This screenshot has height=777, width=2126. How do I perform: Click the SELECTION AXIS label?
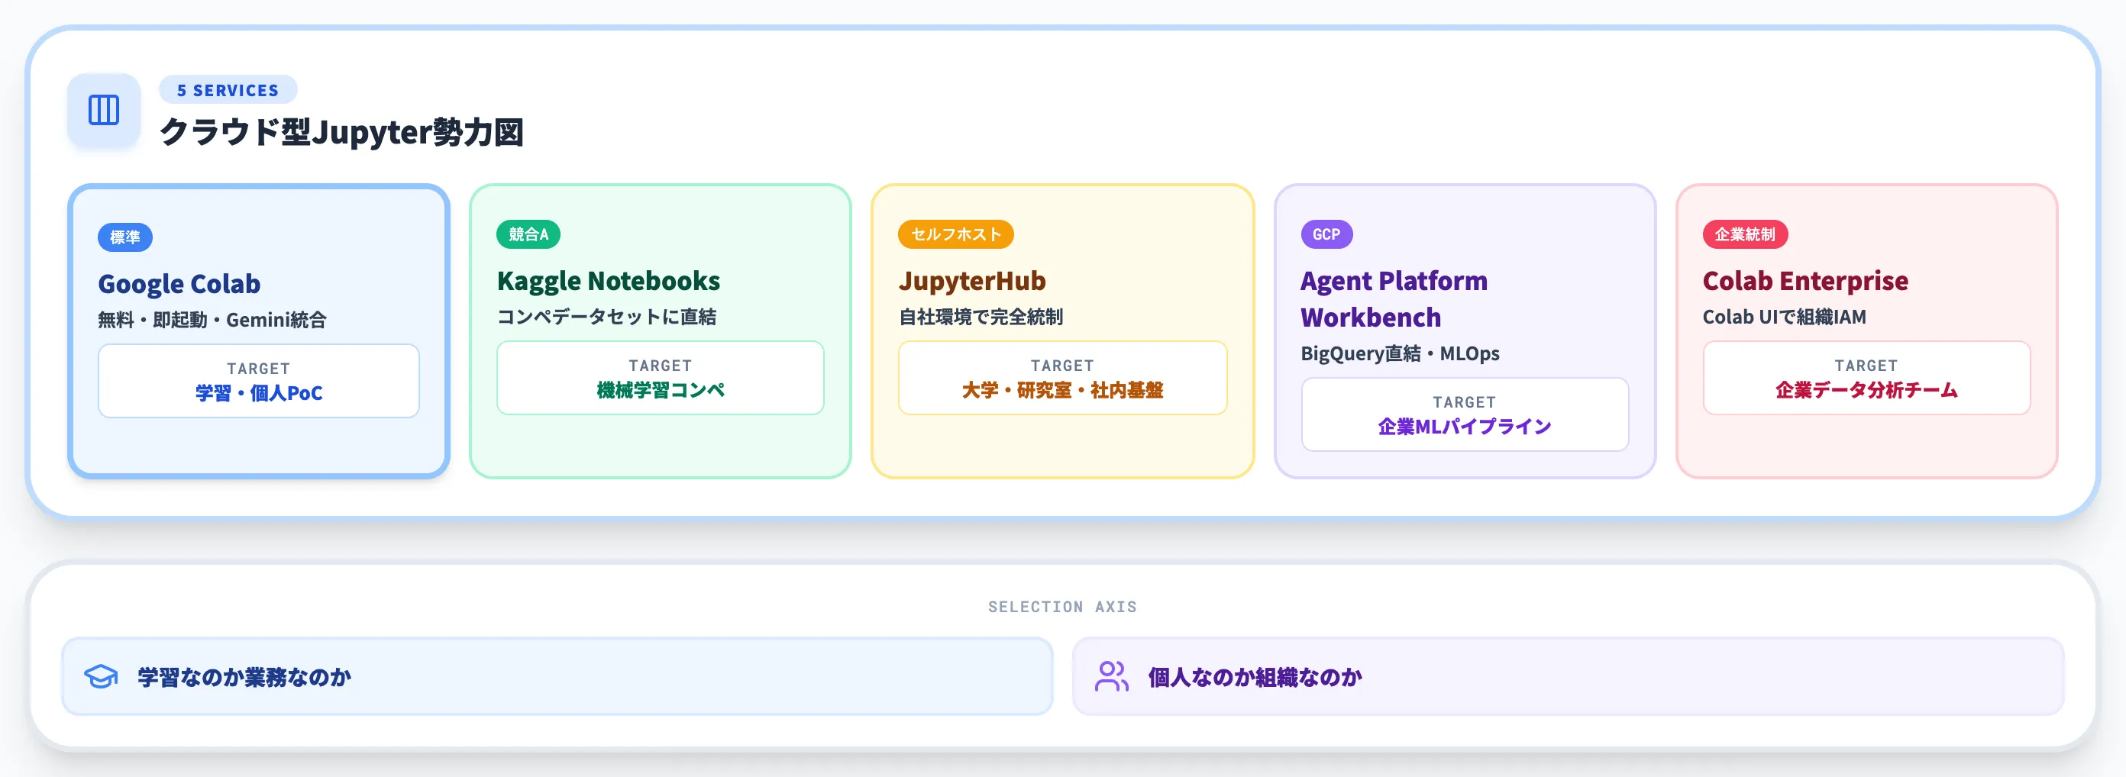[1062, 607]
